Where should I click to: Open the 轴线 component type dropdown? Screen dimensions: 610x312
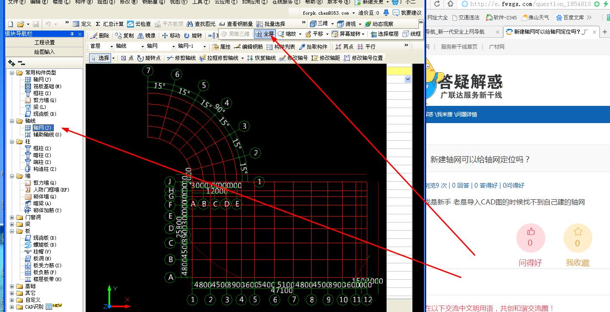[143, 46]
